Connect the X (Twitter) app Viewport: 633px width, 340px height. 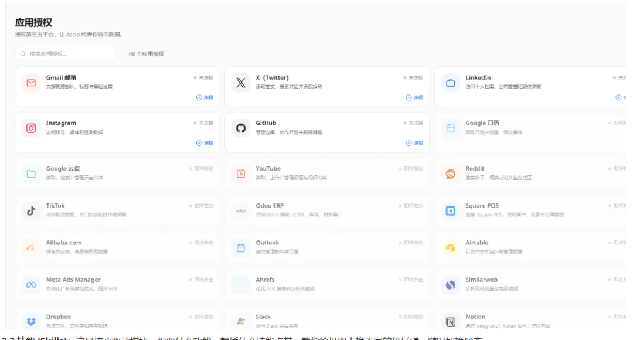pyautogui.click(x=414, y=97)
